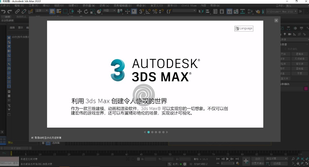This screenshot has width=309, height=167.
Task: Toggle the Percent Snap icon
Action: (x=155, y=12)
